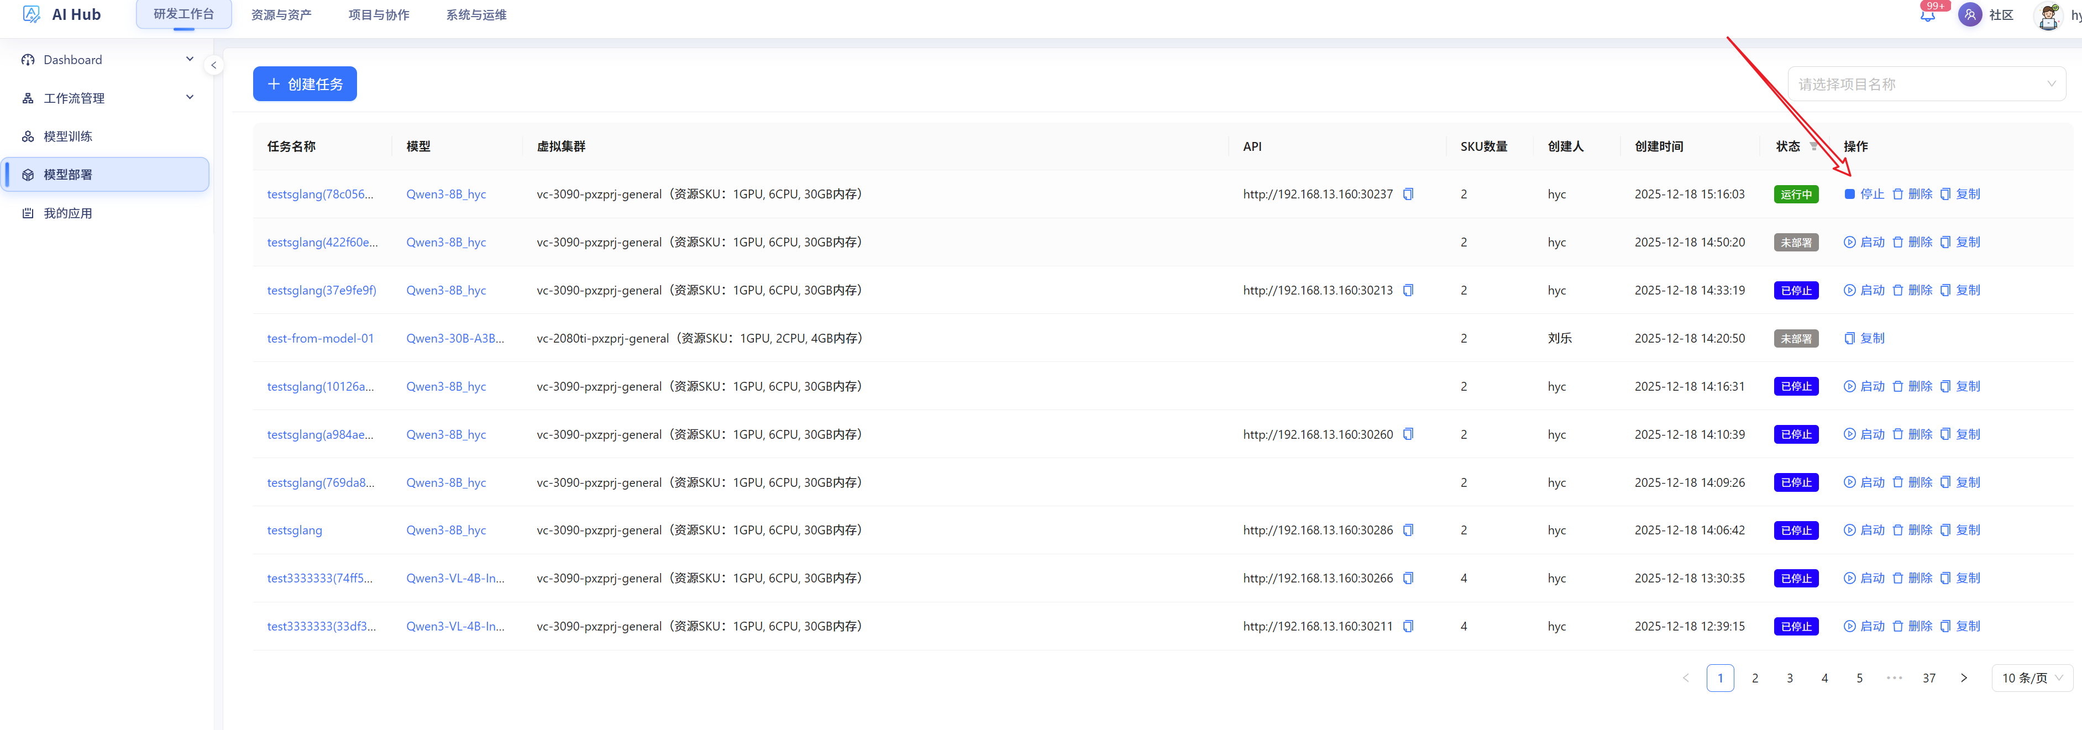Image resolution: width=2082 pixels, height=730 pixels.
Task: Go to pagination page 3
Action: point(1790,678)
